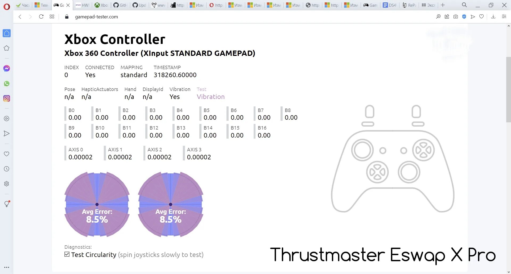The width and height of the screenshot is (511, 274).
Task: Send page to My Flow
Action: [x=473, y=17]
